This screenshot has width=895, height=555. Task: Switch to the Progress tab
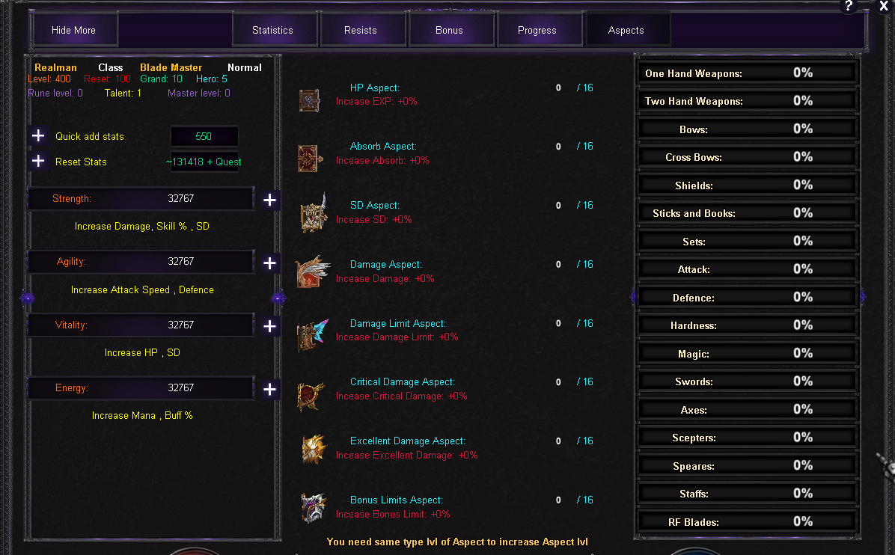tap(537, 30)
